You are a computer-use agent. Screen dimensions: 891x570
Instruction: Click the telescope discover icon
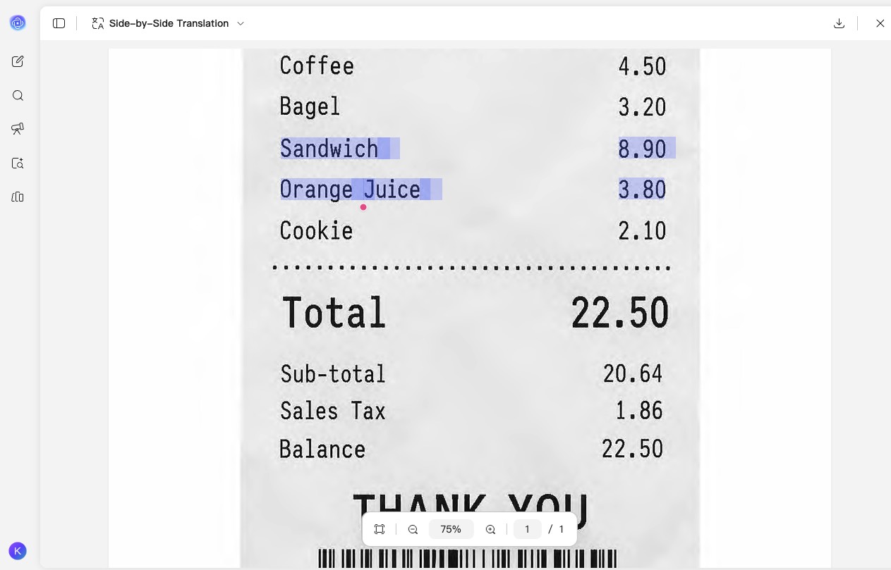click(x=18, y=128)
